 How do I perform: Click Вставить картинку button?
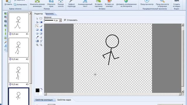[x=99, y=4]
